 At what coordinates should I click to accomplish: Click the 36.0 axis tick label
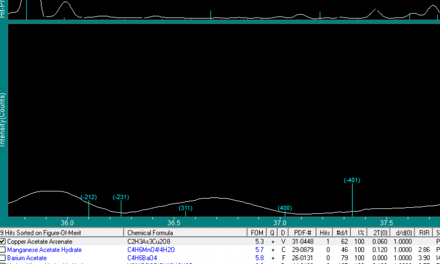[67, 223]
